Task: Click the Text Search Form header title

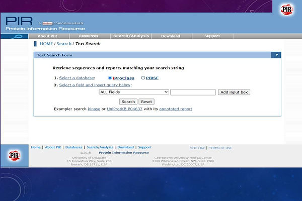Action: click(x=54, y=55)
